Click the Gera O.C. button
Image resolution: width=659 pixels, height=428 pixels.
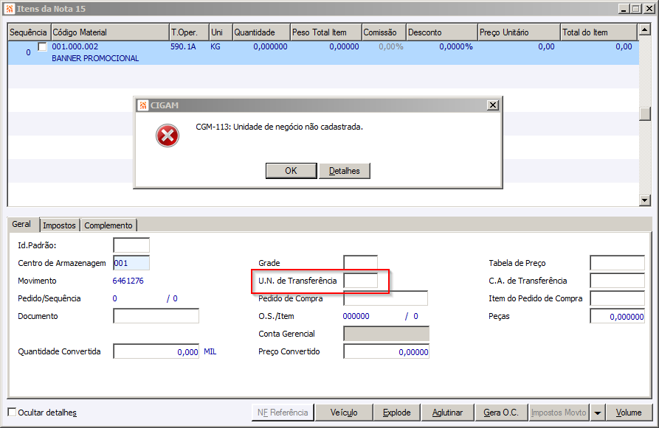point(501,413)
